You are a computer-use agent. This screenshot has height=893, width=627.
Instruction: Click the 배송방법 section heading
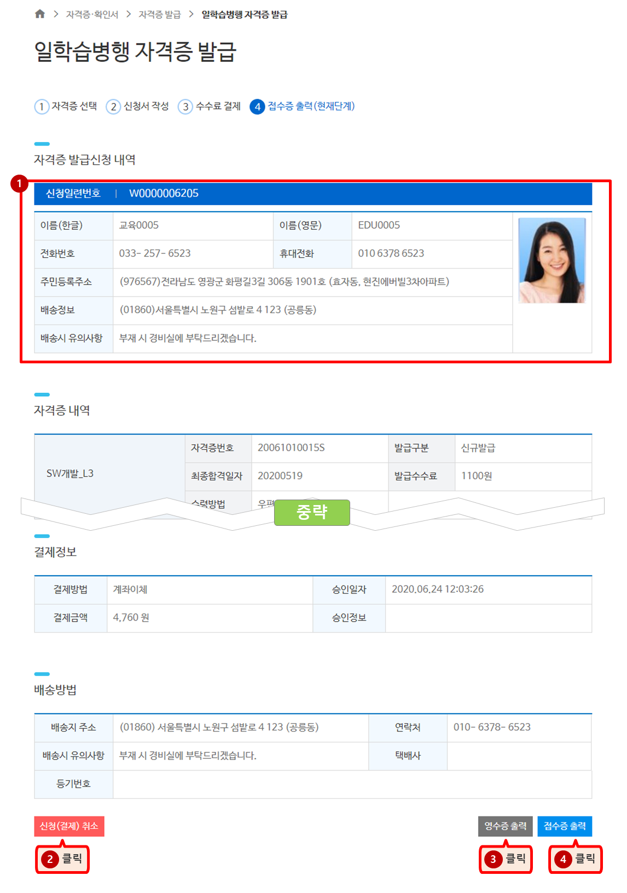55,690
